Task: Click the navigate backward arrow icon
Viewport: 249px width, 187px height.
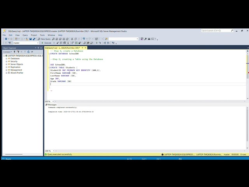Action: tap(6, 39)
